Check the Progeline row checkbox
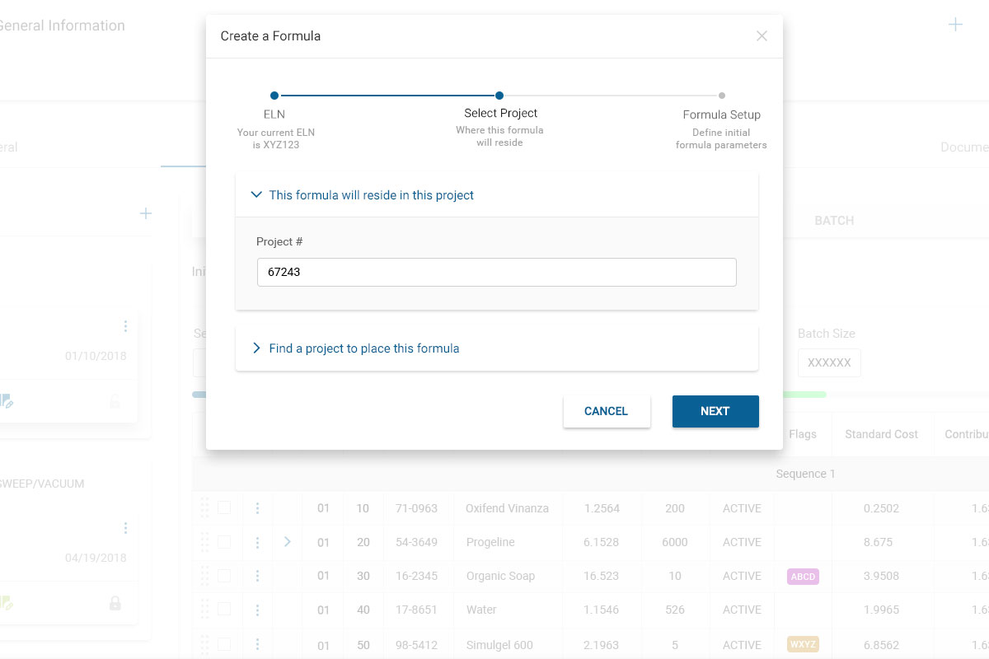This screenshot has width=989, height=659. point(224,542)
